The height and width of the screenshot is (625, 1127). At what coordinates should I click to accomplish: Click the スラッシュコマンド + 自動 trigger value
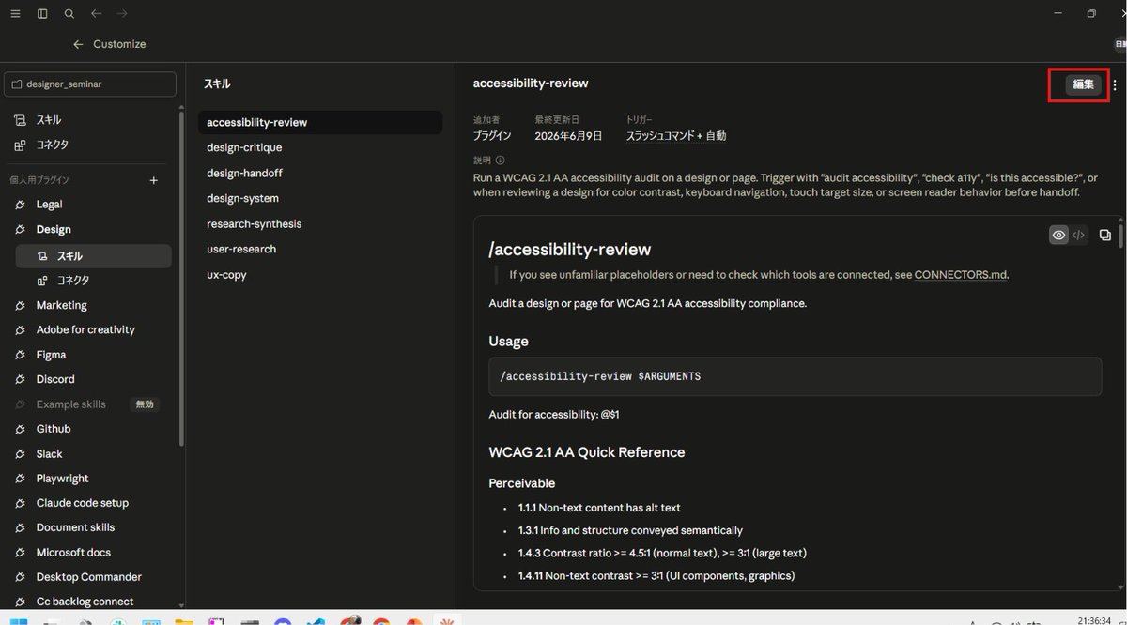coord(676,136)
